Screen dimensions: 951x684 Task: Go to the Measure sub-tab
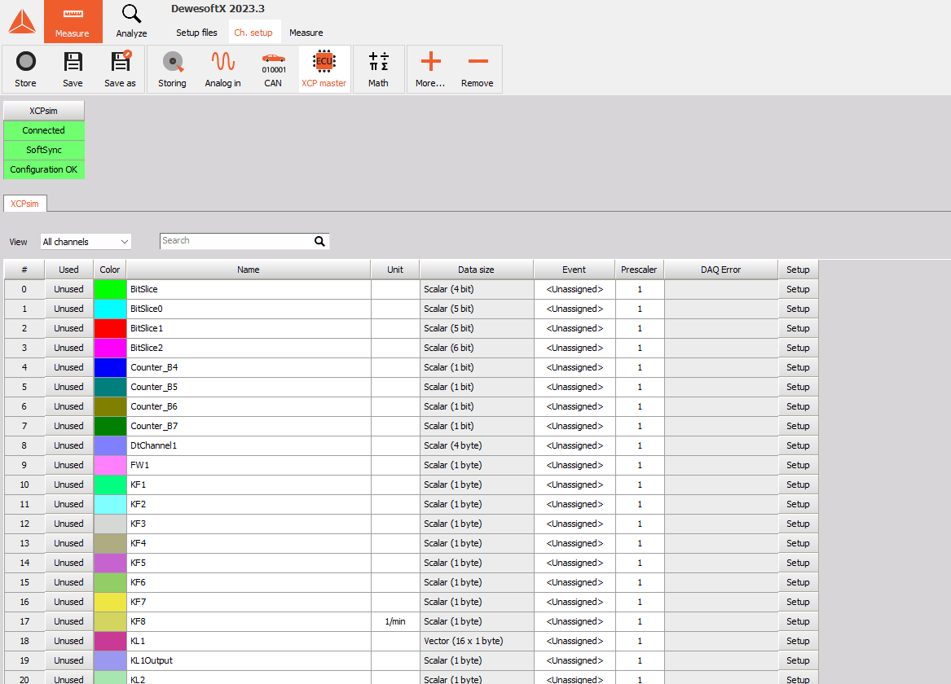[x=306, y=33]
